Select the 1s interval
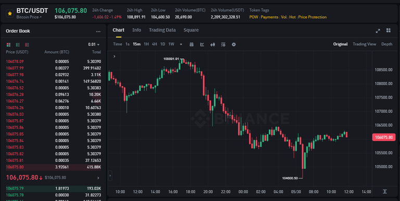The width and height of the screenshot is (400, 201). (x=127, y=44)
